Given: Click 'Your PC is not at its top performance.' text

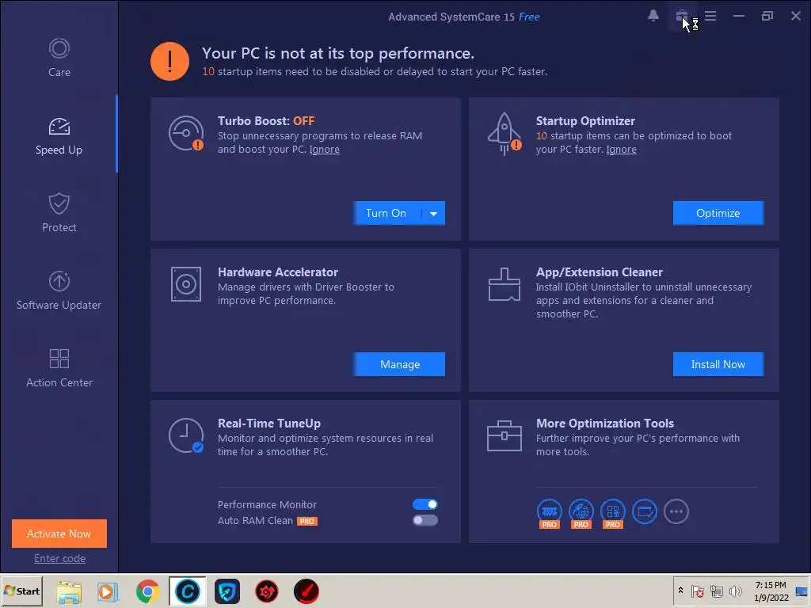Looking at the screenshot, I should tap(337, 53).
